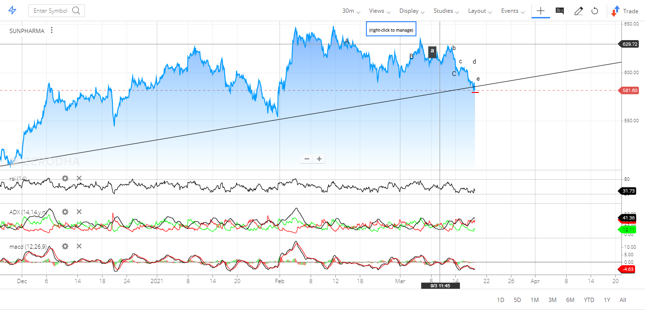Switch to the 1M range
Screen dimensions: 645x310
pyautogui.click(x=535, y=300)
